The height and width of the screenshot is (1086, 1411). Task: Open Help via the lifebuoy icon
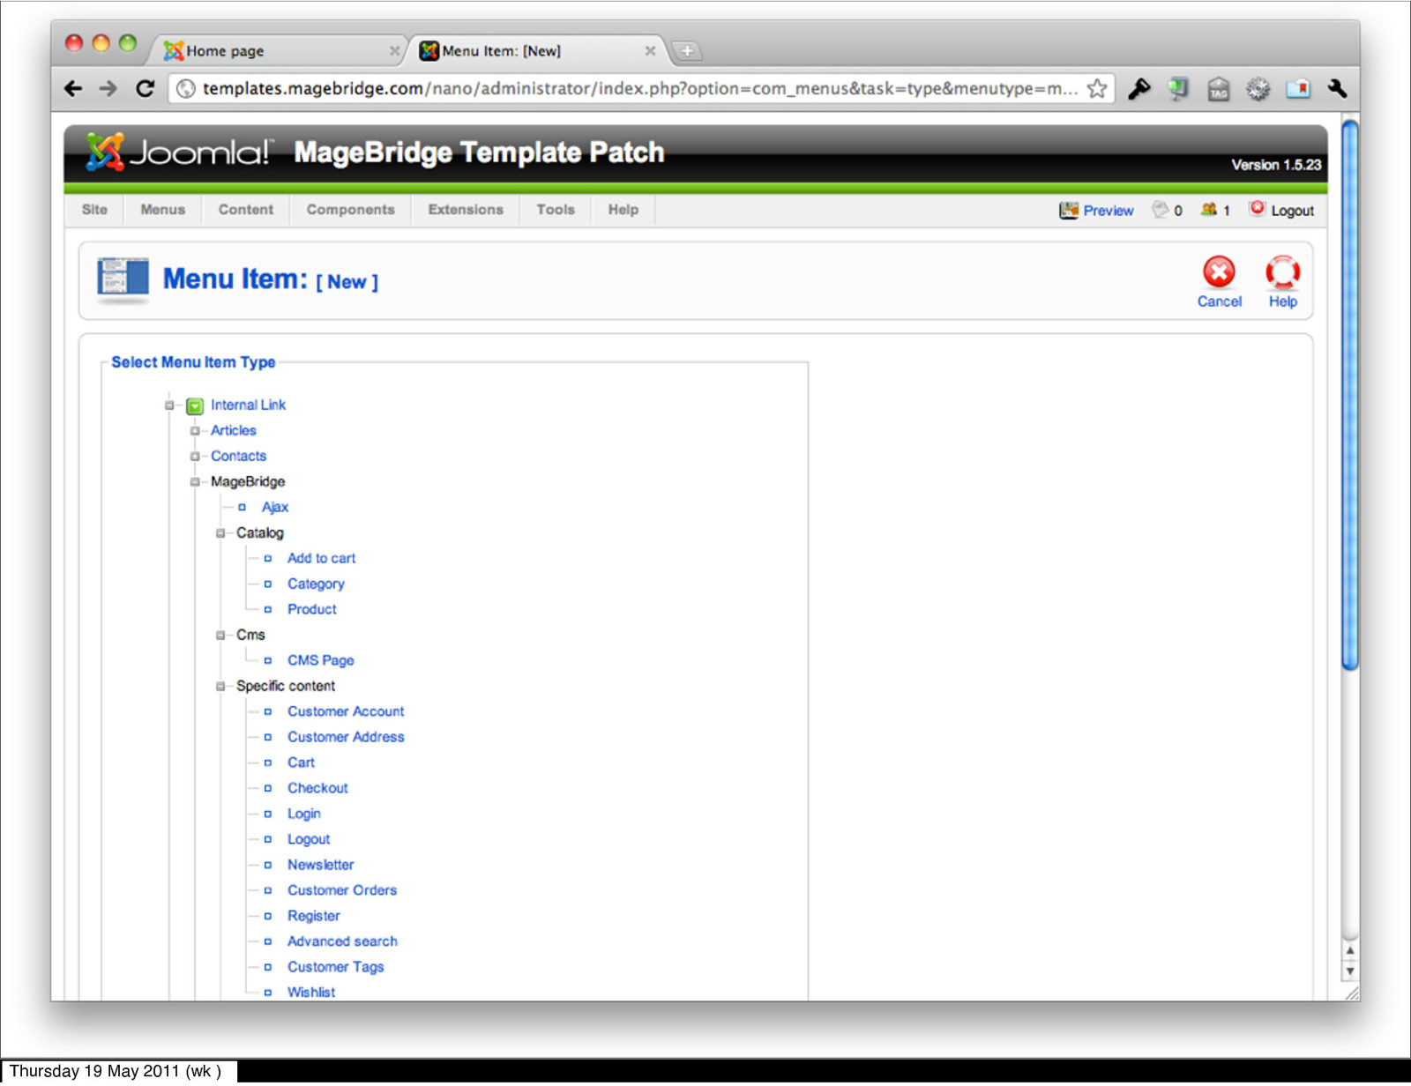[x=1282, y=272]
